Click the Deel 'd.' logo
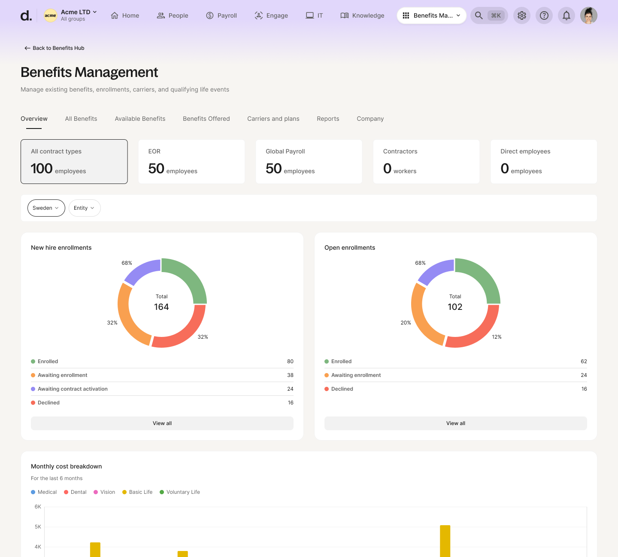Image resolution: width=618 pixels, height=557 pixels. pyautogui.click(x=26, y=16)
